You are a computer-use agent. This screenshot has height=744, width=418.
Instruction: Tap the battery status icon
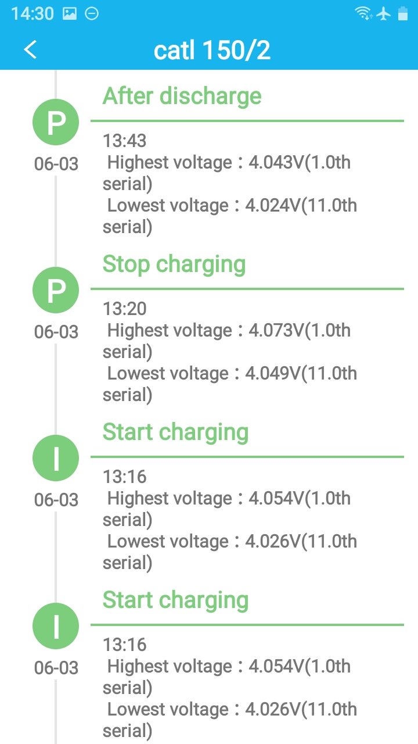coord(403,13)
